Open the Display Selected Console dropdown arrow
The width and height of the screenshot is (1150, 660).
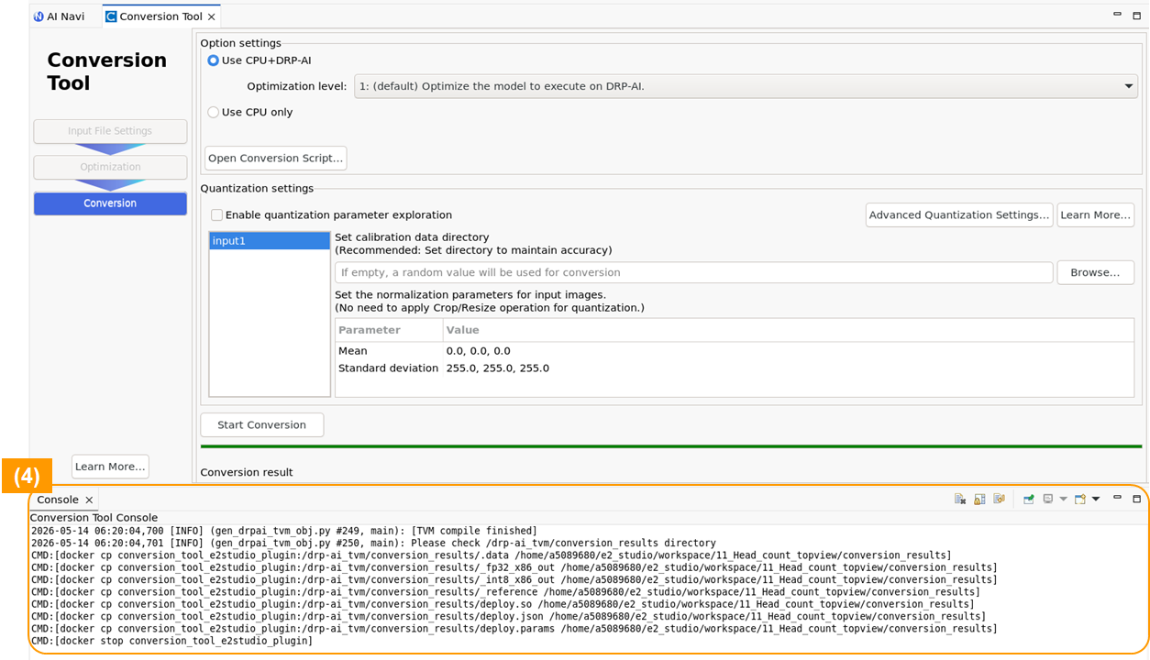1064,499
